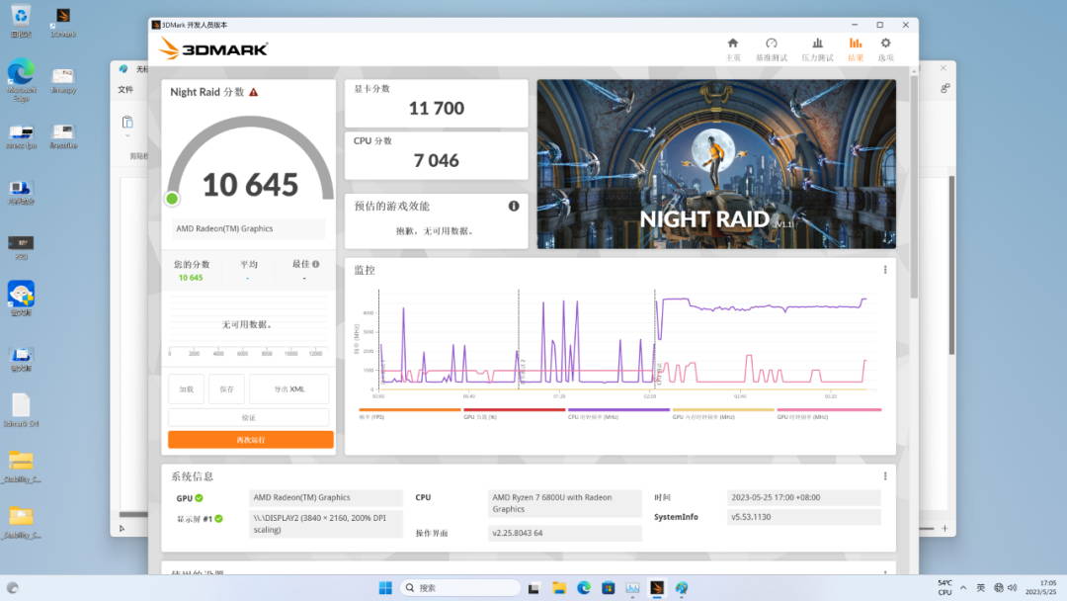Viewport: 1067px width, 601px height.
Task: Click the clipboard paste icon in background window
Action: pyautogui.click(x=127, y=123)
